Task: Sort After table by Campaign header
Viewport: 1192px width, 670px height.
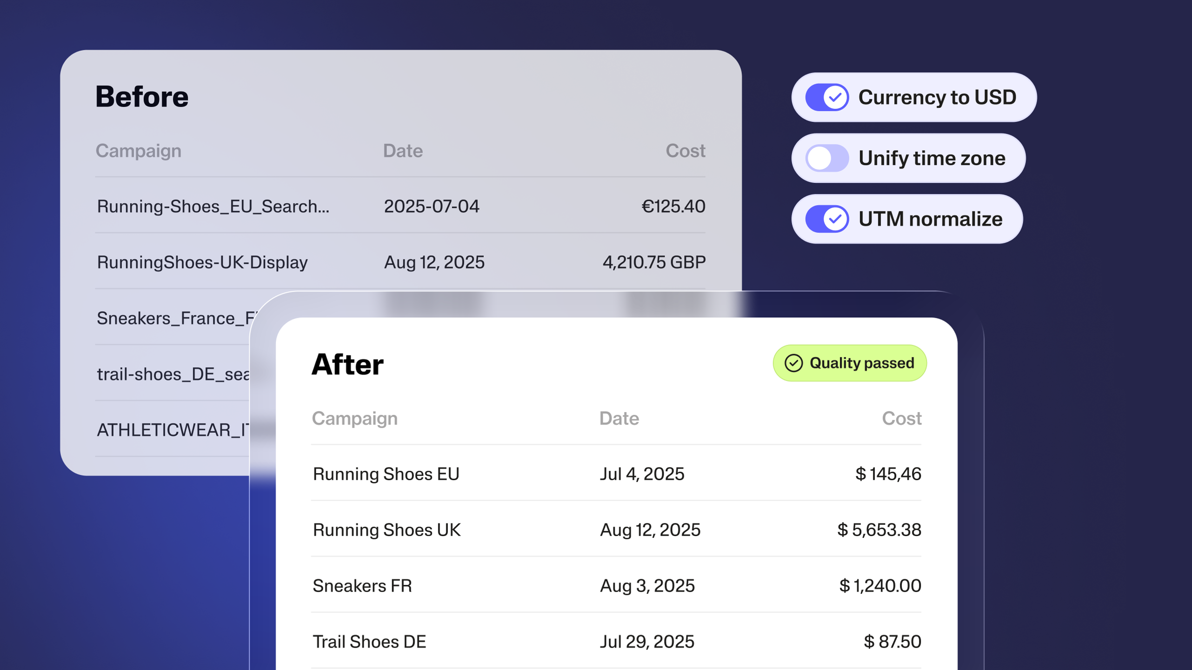Action: point(354,418)
